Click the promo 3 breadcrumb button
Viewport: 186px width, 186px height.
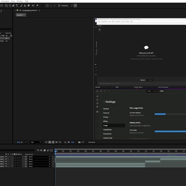coord(21,15)
